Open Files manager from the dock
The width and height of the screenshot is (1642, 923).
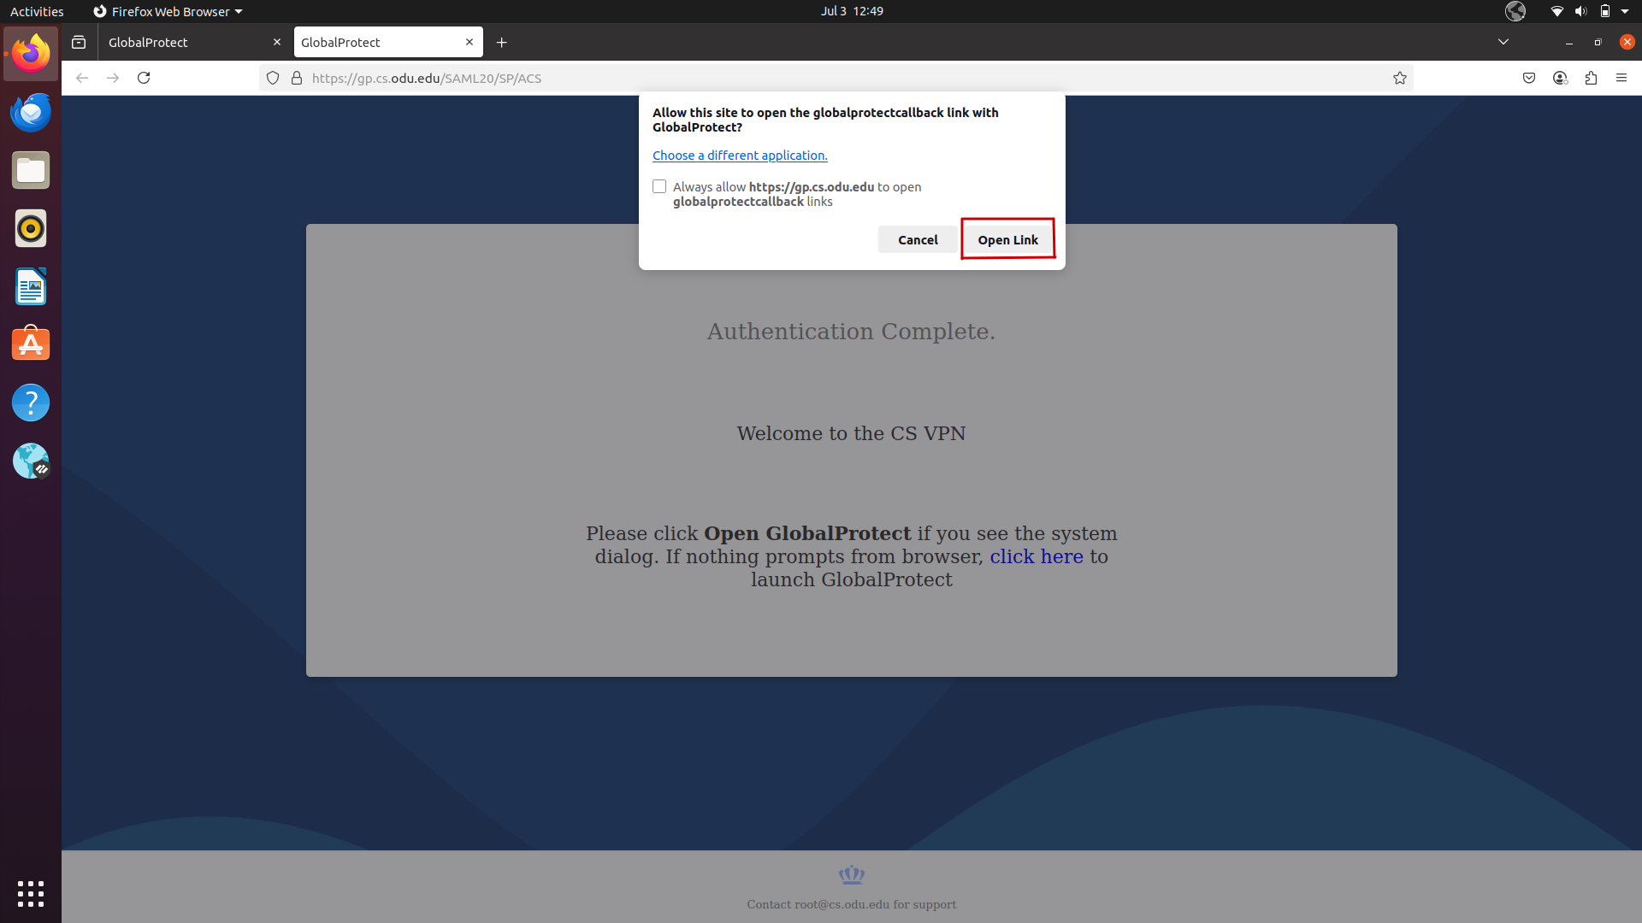coord(31,170)
